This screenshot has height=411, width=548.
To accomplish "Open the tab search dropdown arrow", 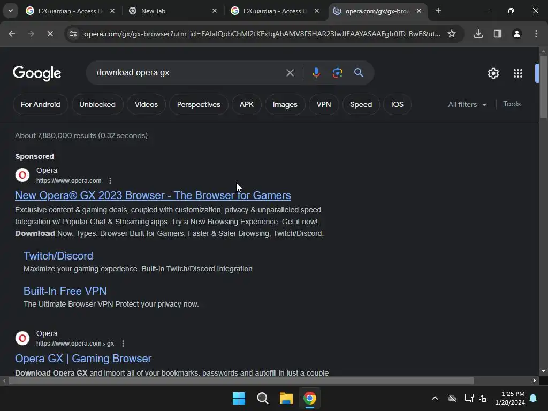I will [11, 11].
